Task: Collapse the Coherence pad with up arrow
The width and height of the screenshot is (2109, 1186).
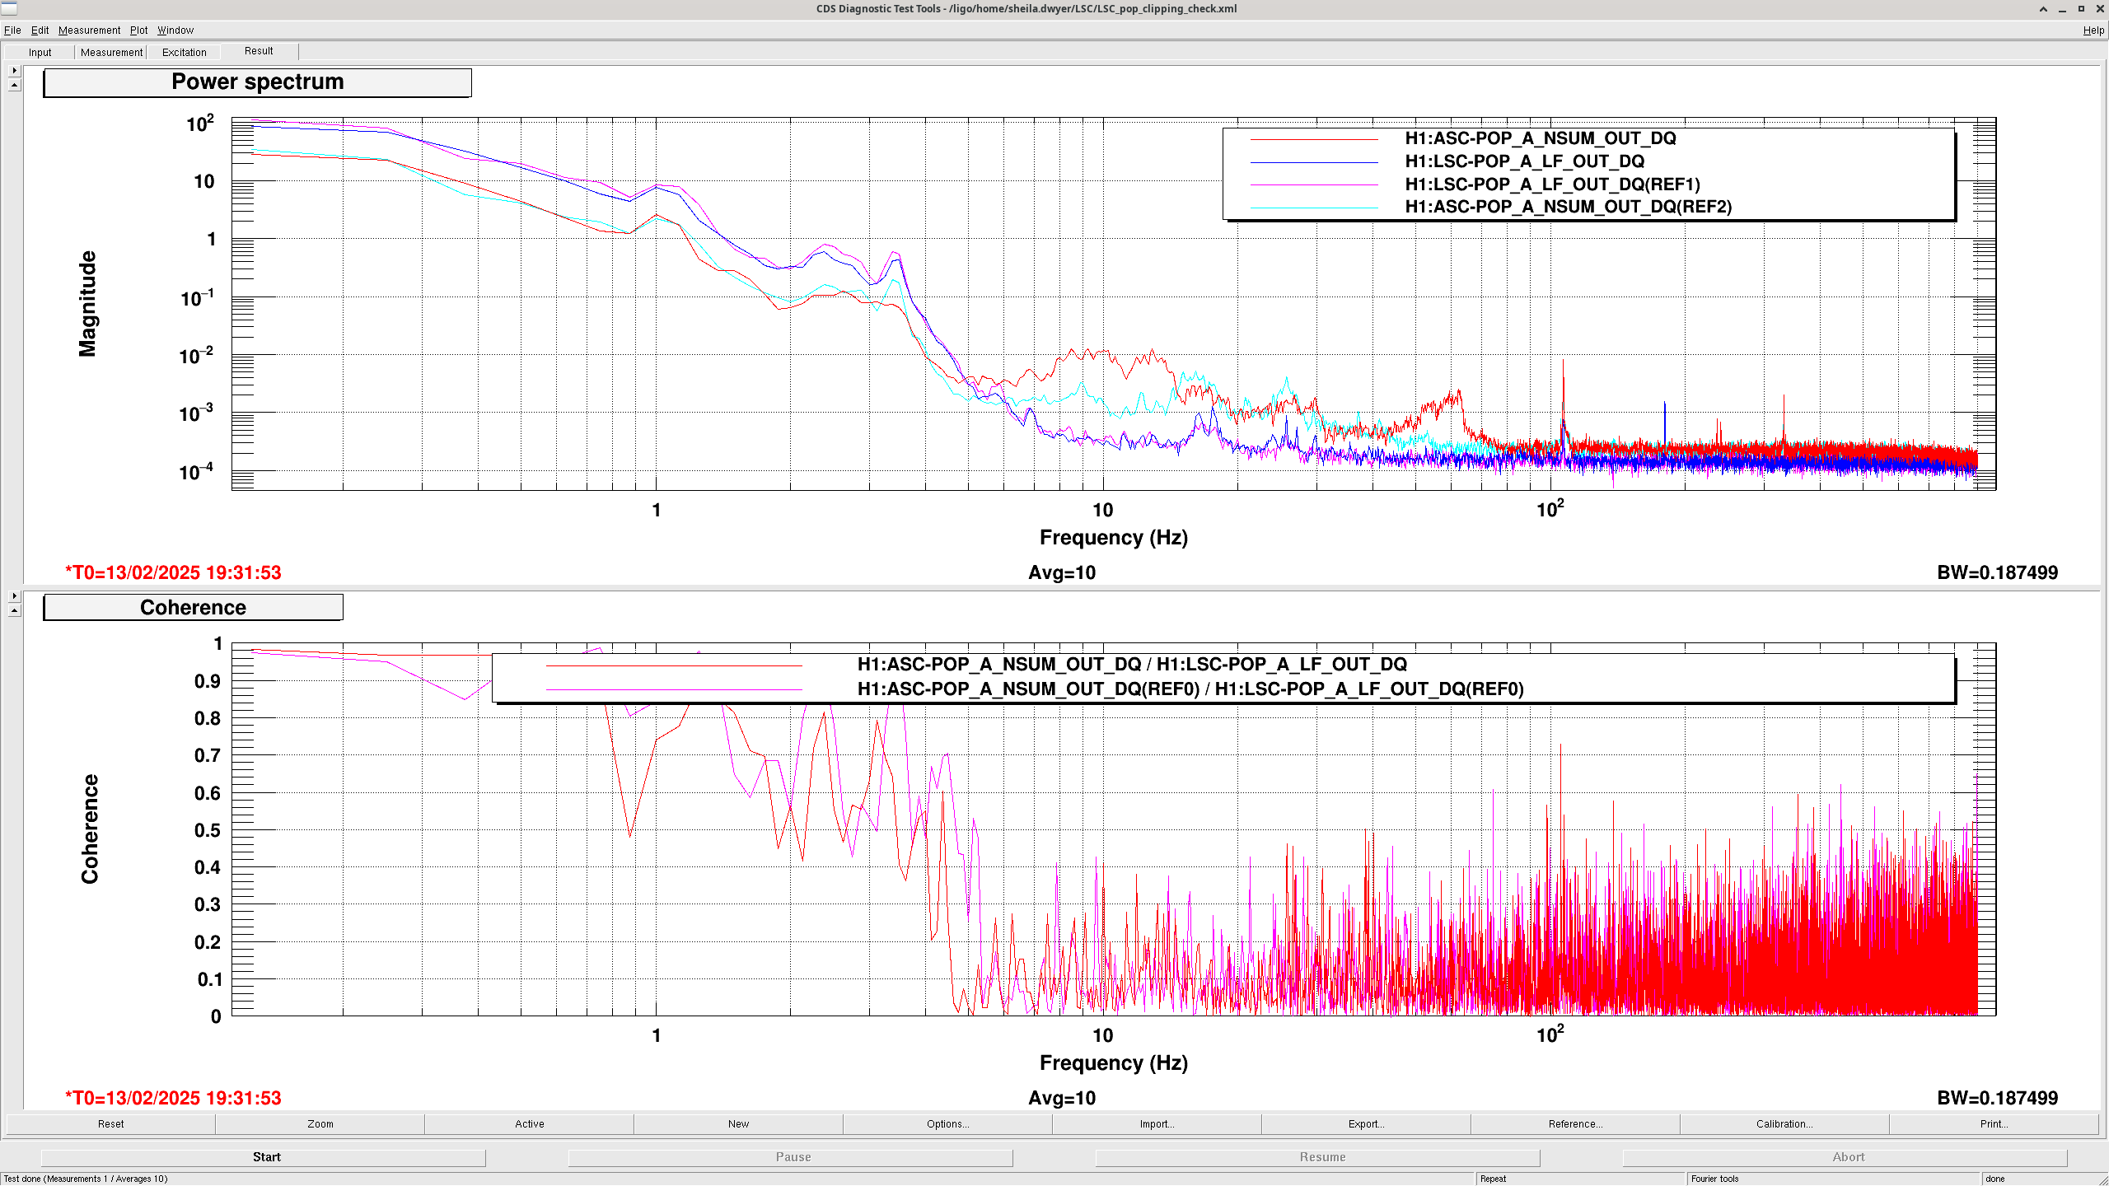Action: [14, 611]
